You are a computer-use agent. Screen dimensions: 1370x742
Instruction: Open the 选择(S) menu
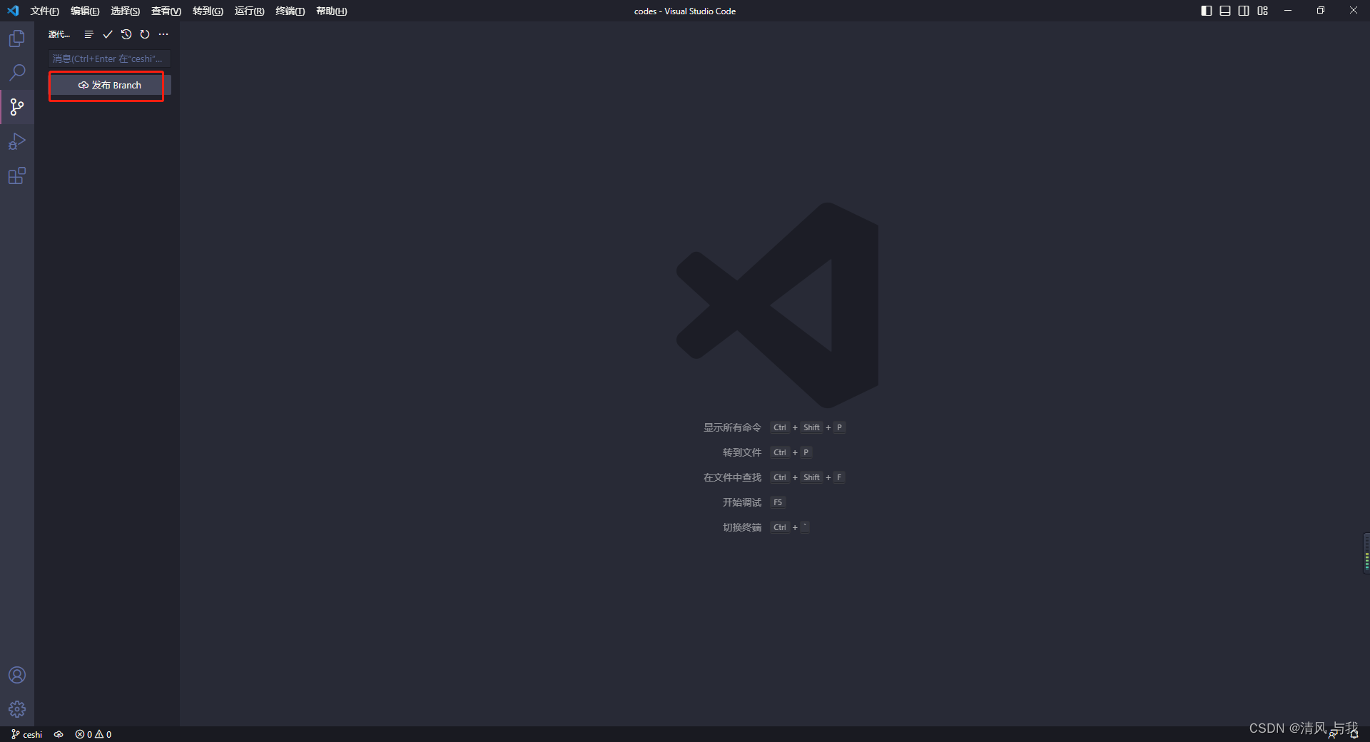click(x=125, y=11)
